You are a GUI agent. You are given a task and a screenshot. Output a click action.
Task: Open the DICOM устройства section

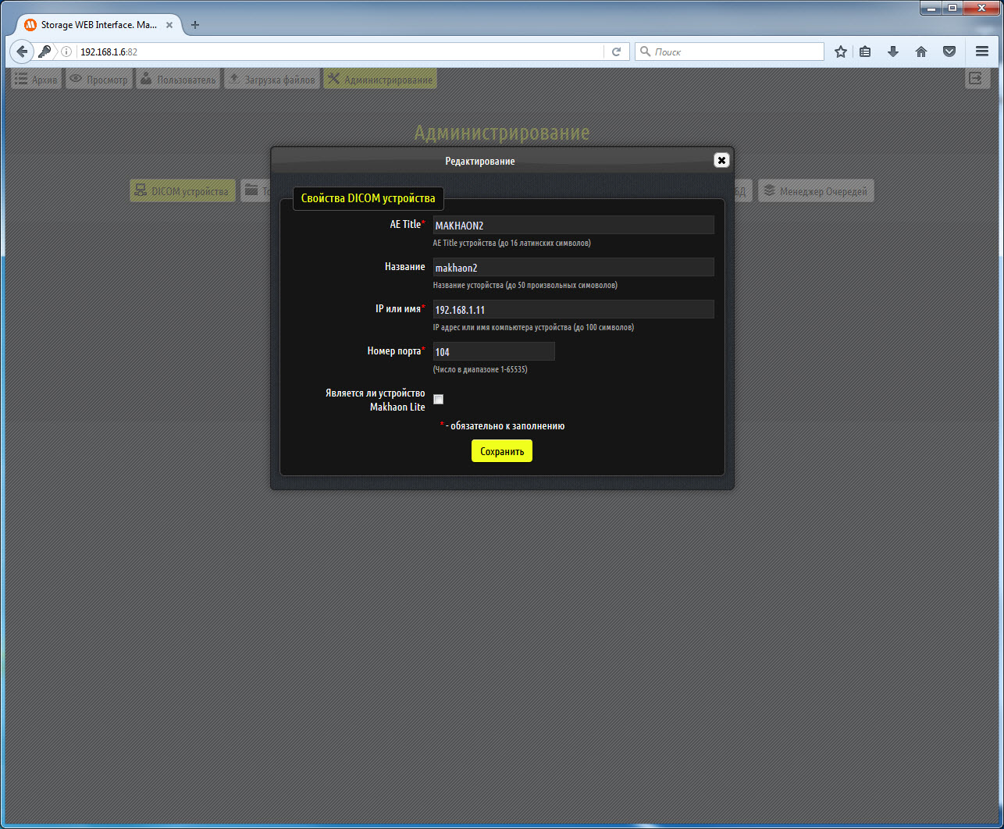click(183, 190)
